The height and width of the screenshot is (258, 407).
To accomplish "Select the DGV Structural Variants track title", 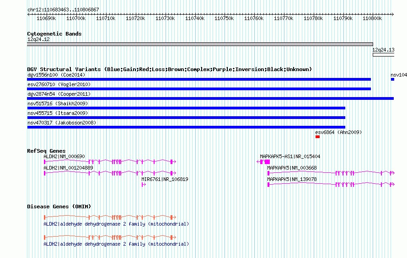I will click(170, 69).
